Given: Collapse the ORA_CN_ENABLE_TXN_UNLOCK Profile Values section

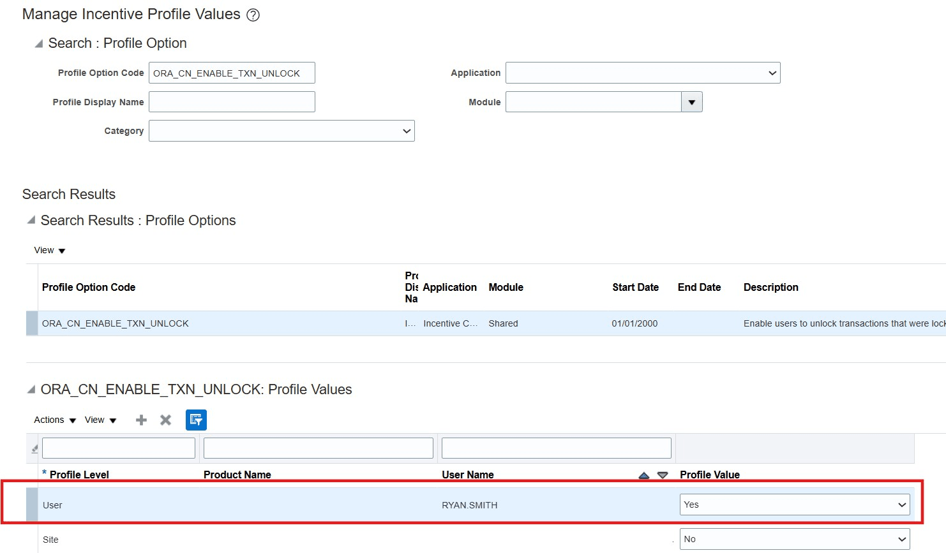Looking at the screenshot, I should (31, 389).
